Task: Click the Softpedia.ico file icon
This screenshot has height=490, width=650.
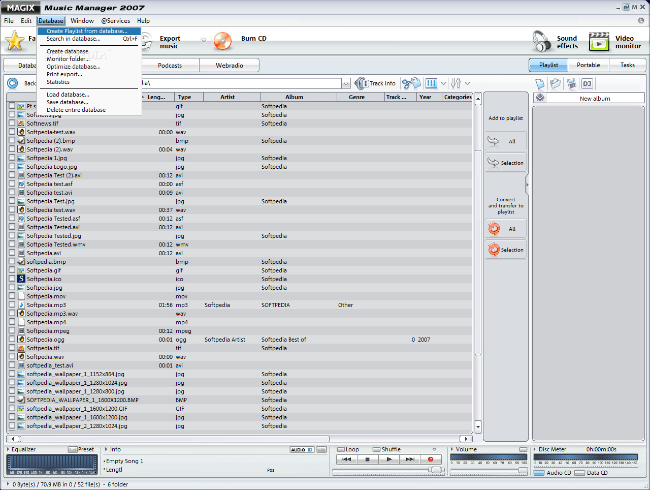Action: coord(21,279)
